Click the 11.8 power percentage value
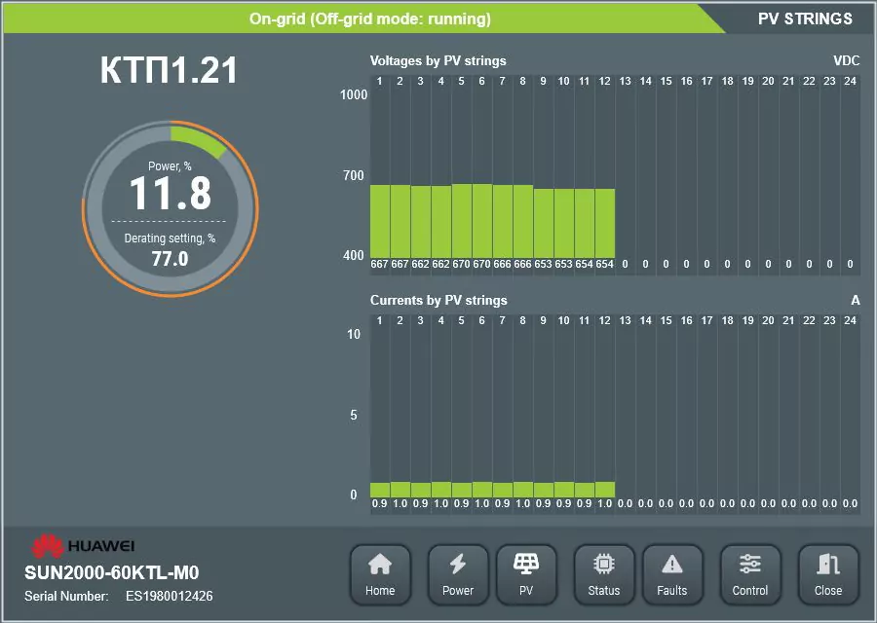877x623 pixels. tap(170, 194)
